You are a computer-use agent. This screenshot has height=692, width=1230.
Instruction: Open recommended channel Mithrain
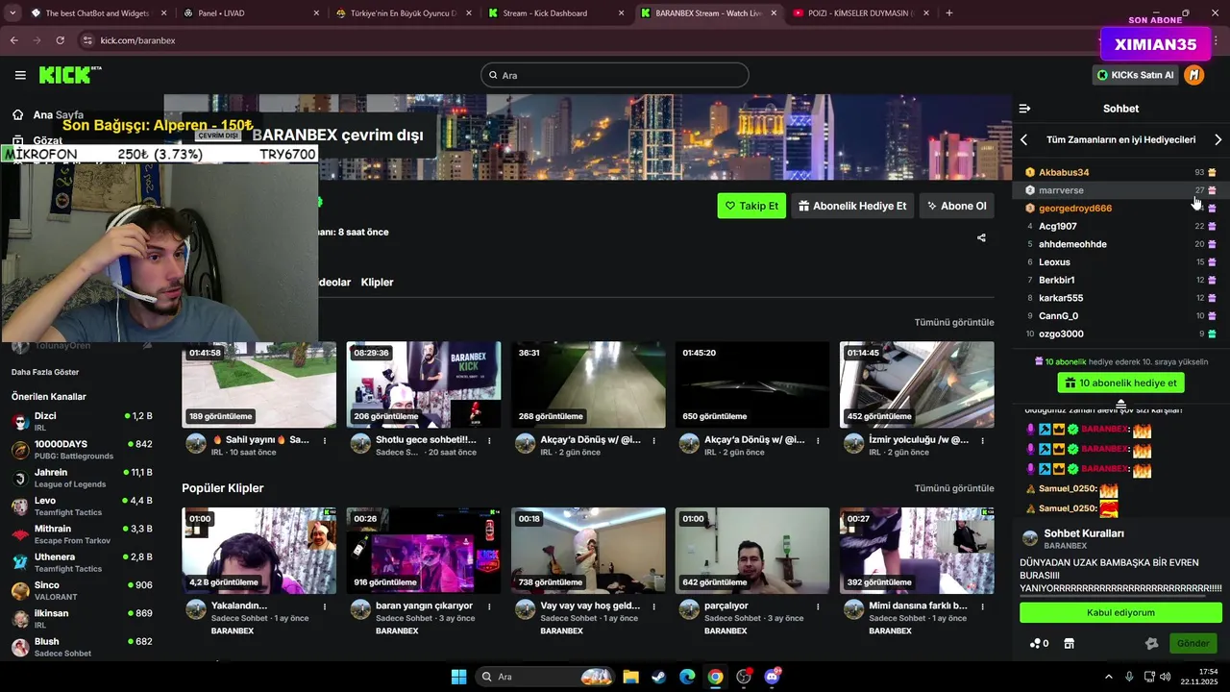82,534
